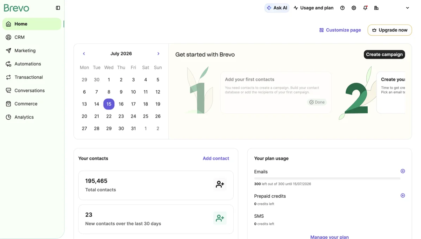Select July 8 in the calendar
This screenshot has height=239, width=421.
[x=109, y=92]
